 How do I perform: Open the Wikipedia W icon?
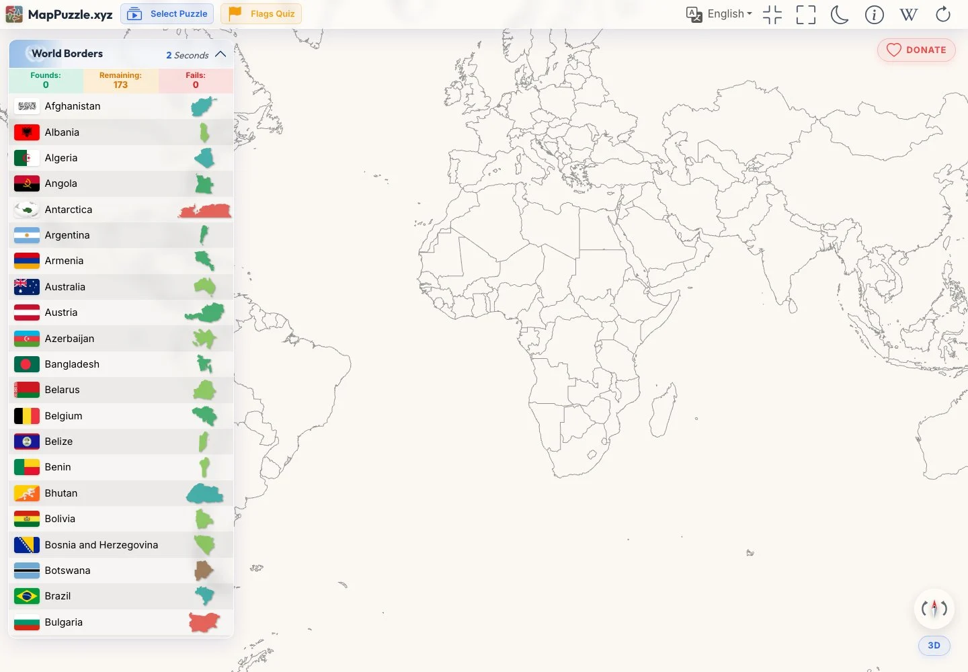point(908,14)
